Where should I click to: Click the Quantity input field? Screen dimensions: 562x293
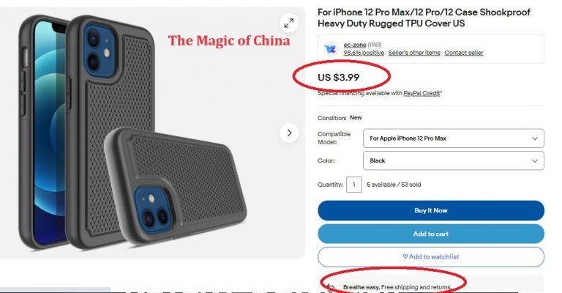point(354,185)
